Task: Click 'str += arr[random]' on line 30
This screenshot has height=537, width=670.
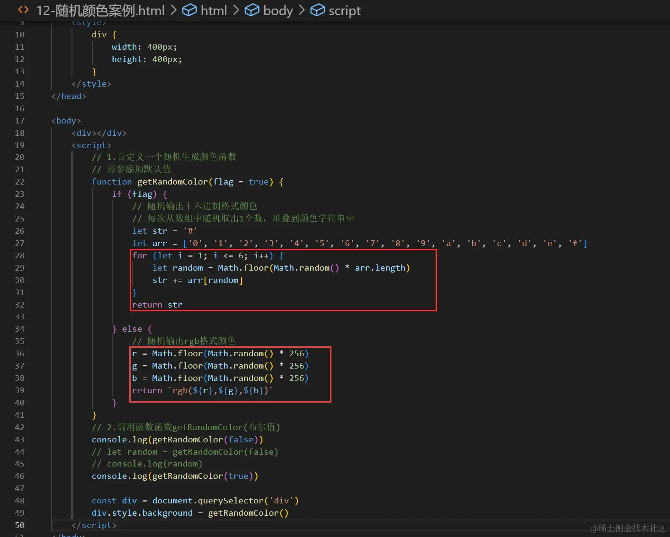Action: pos(198,280)
